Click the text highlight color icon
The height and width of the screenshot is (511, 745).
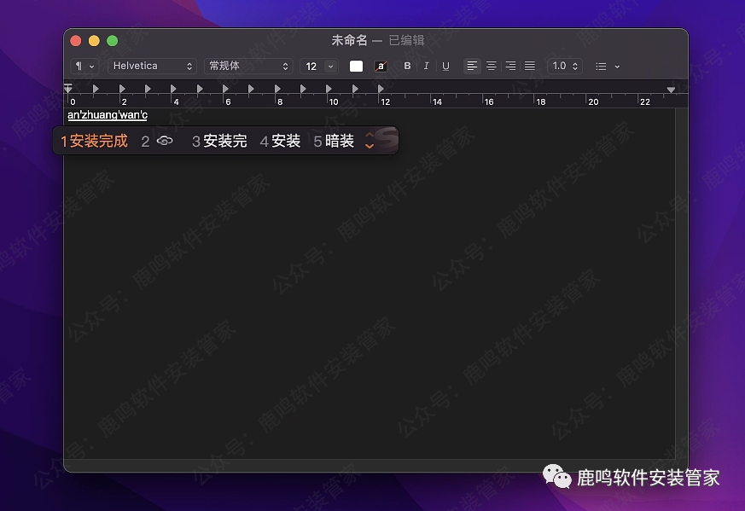click(381, 66)
